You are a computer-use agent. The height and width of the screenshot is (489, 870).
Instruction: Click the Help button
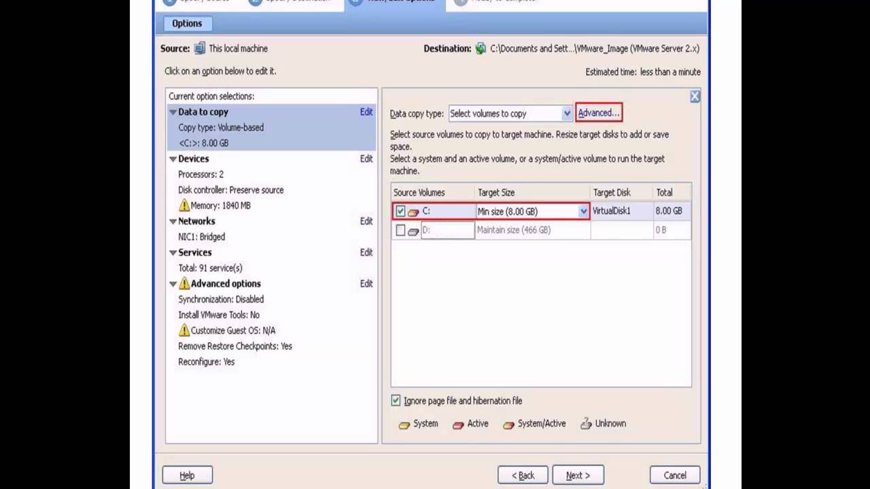coord(187,475)
